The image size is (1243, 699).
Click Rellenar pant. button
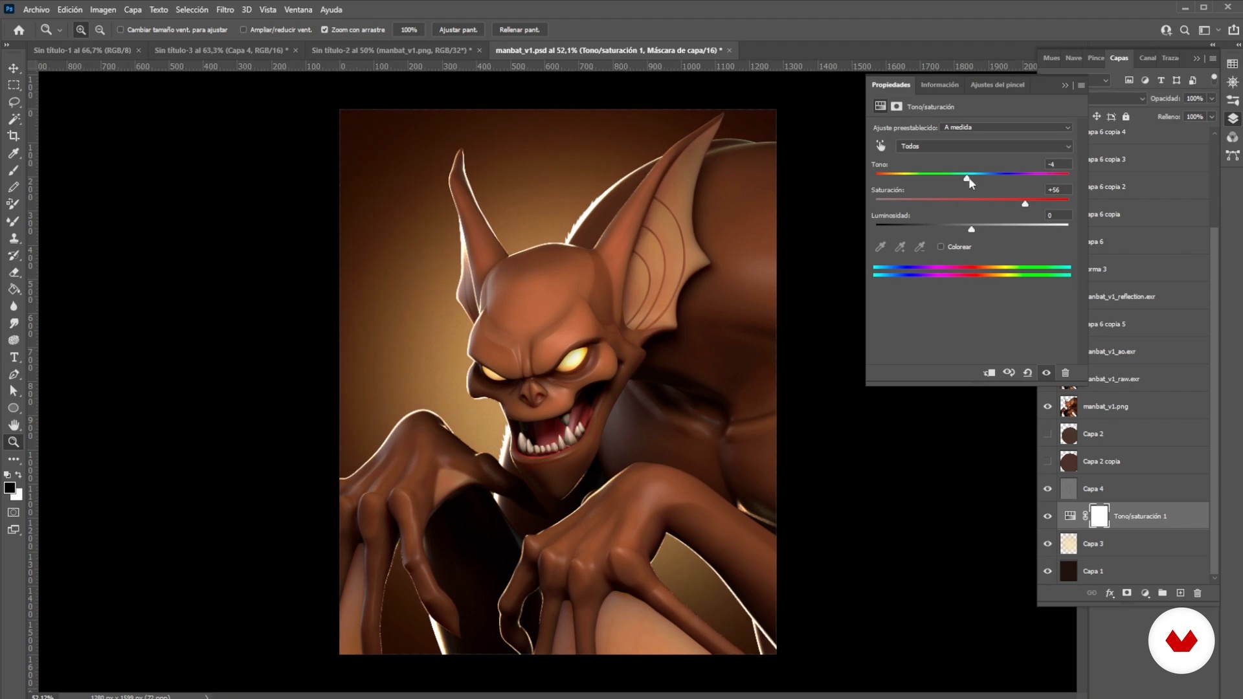pyautogui.click(x=519, y=30)
